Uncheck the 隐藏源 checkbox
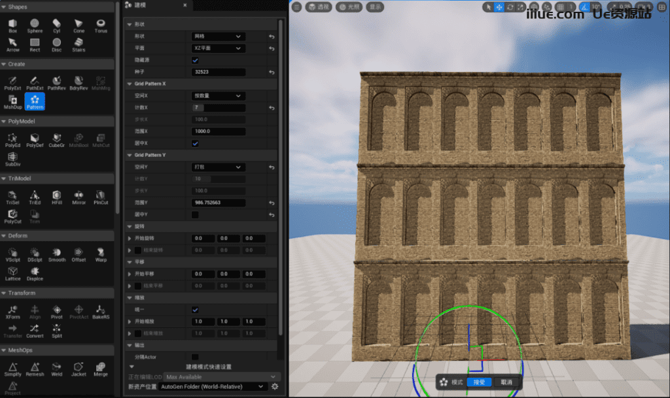This screenshot has height=398, width=670. [x=195, y=60]
